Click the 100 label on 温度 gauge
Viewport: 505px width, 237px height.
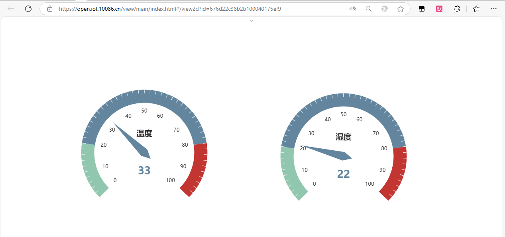(x=170, y=180)
